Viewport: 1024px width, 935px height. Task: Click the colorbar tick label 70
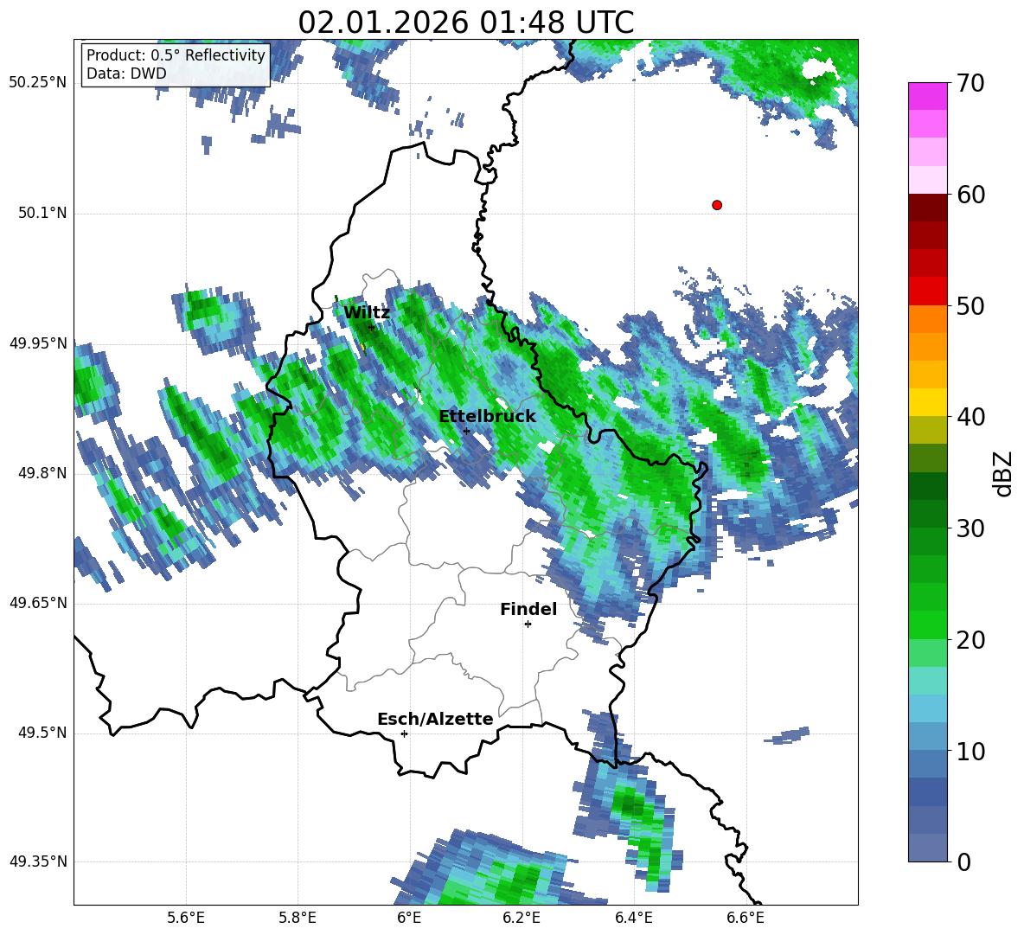970,84
